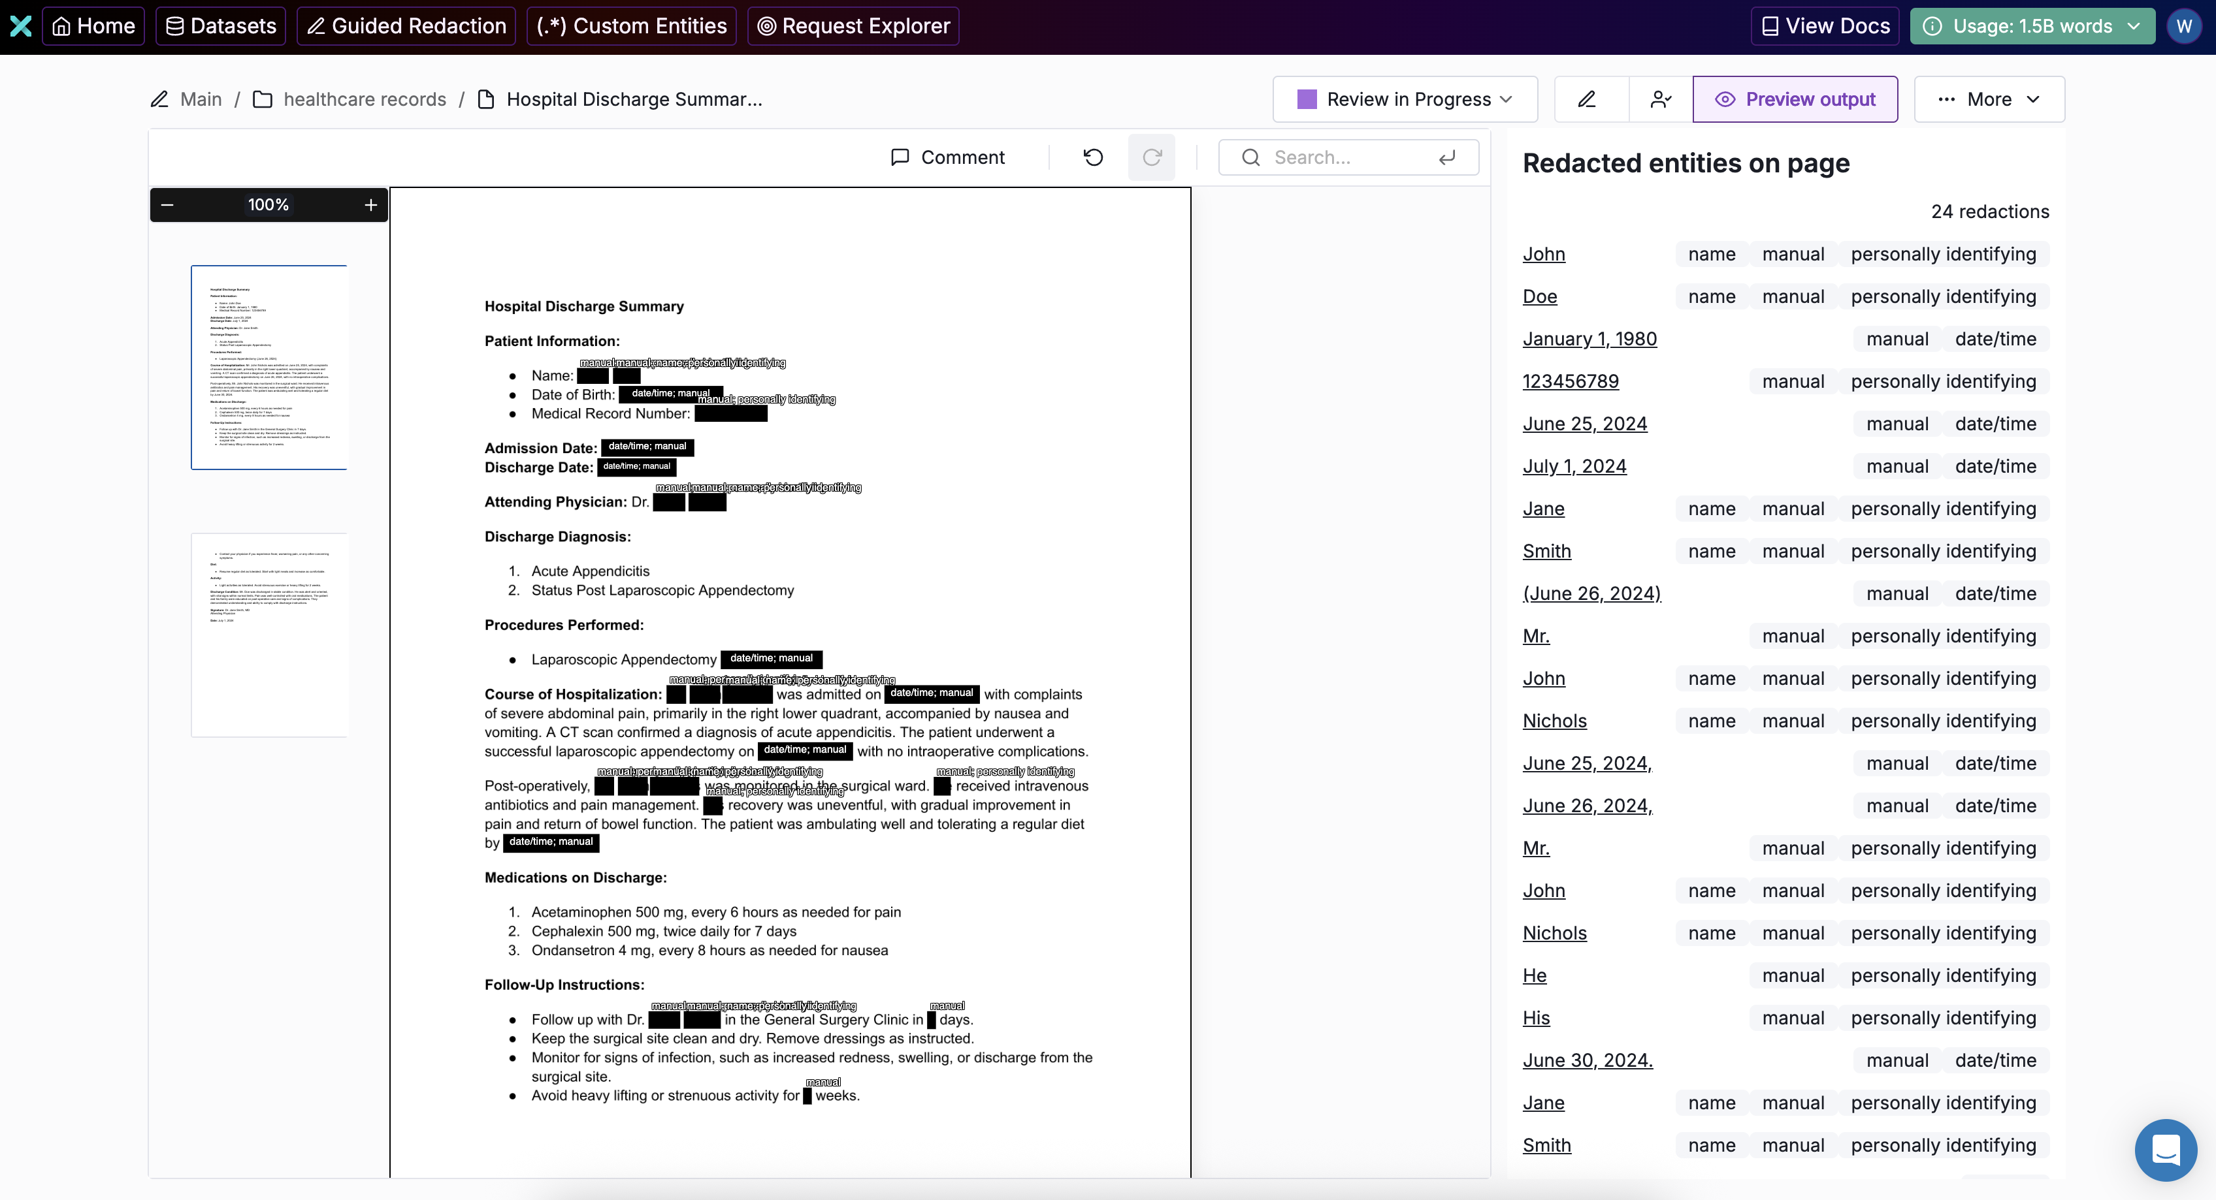
Task: Toggle Preview output view
Action: click(1795, 100)
